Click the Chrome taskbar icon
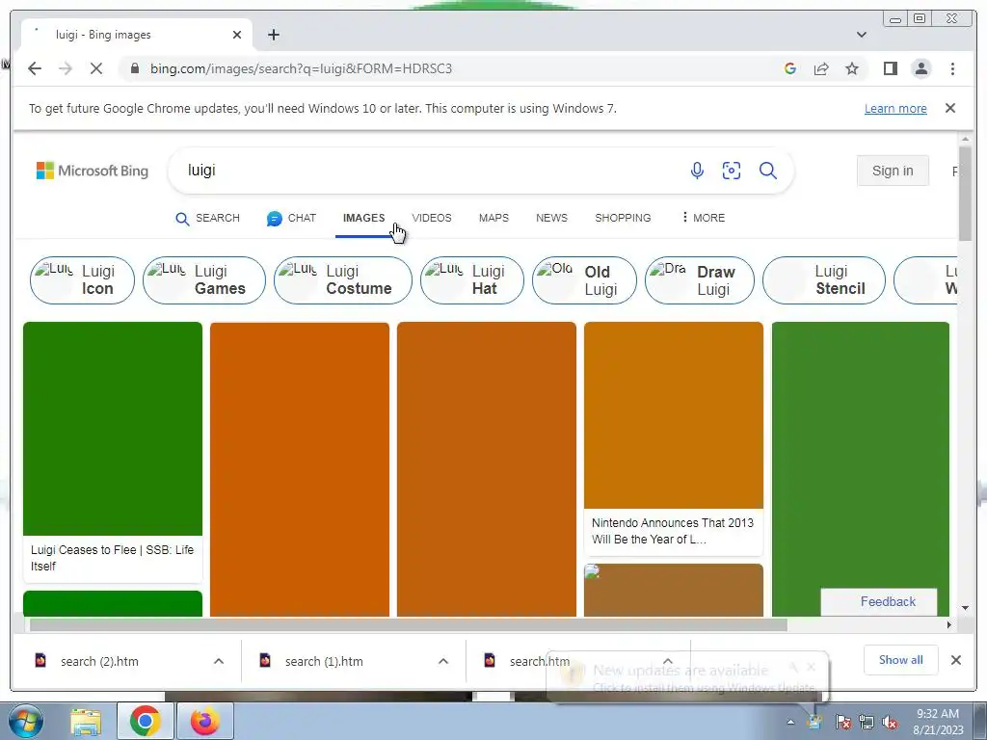Image resolution: width=987 pixels, height=740 pixels. tap(145, 721)
